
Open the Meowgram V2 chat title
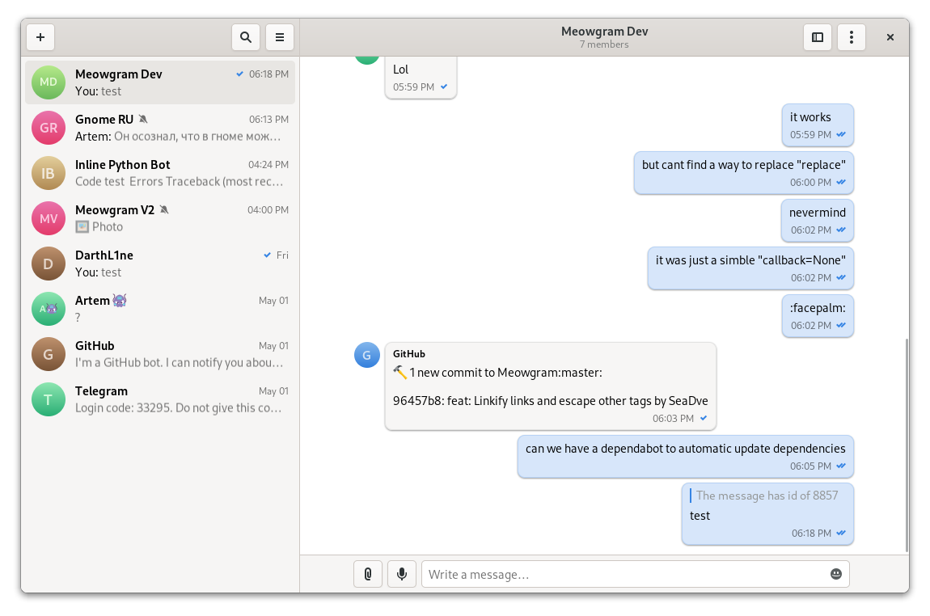[x=115, y=210]
